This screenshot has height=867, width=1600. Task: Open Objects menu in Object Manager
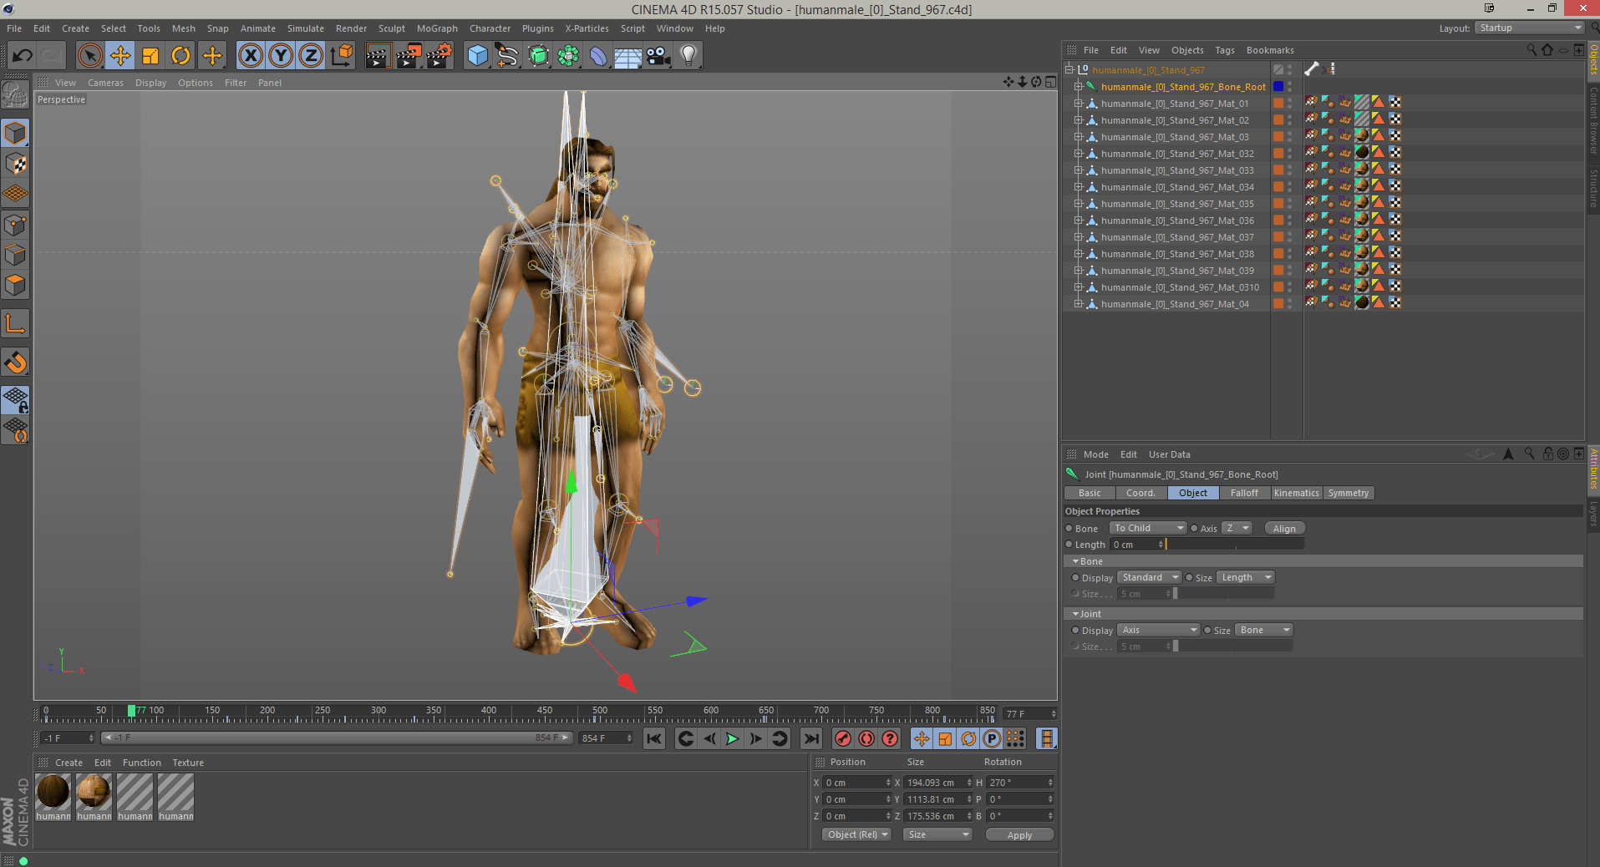point(1187,50)
